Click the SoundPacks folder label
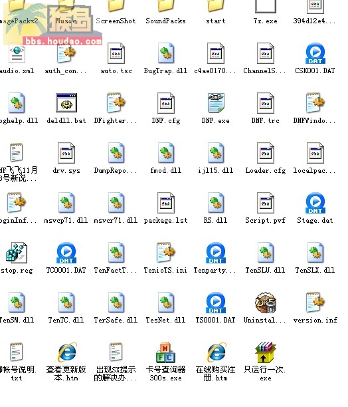Screen dimensions: 348x407 click(165, 21)
